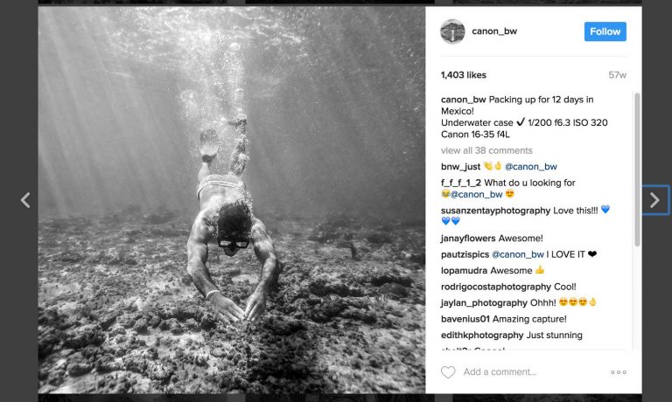The width and height of the screenshot is (672, 402).
Task: Visit janayflowers profile link
Action: tap(468, 238)
